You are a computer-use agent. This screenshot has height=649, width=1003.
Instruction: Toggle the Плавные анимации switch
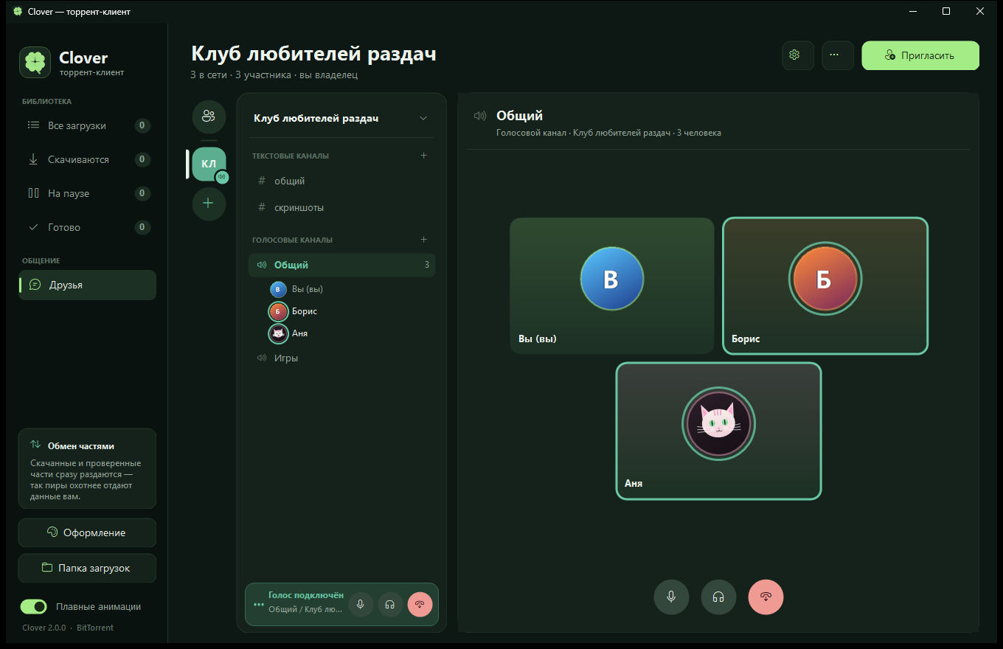click(x=34, y=606)
